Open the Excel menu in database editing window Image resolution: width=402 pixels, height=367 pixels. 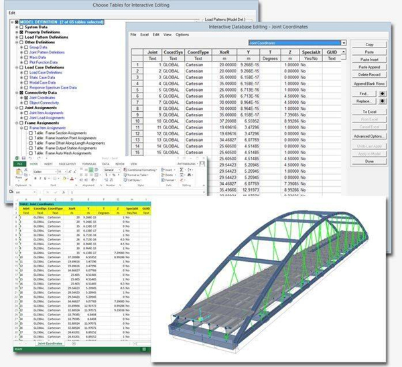(x=144, y=35)
